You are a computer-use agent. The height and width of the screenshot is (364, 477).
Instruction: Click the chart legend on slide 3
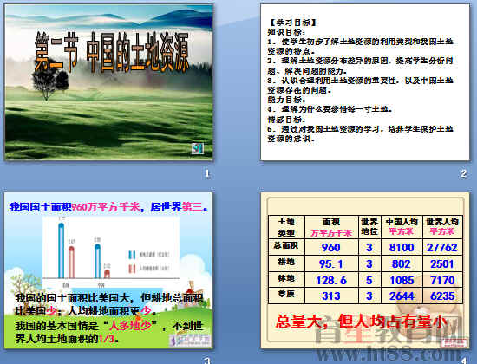click(x=149, y=261)
